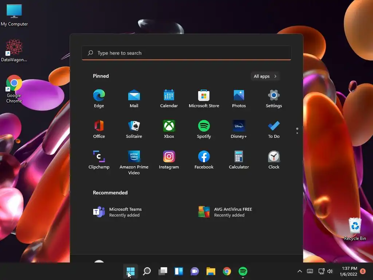Switch to Spotify on the taskbar

coord(243,271)
